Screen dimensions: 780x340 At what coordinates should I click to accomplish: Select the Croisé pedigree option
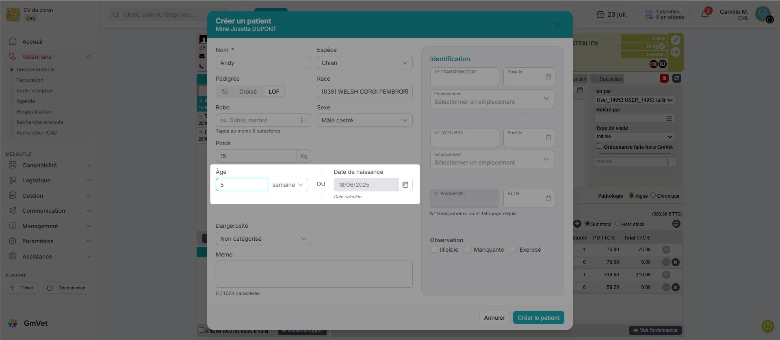[248, 92]
